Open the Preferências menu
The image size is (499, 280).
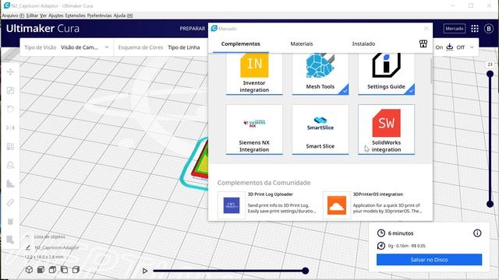99,16
